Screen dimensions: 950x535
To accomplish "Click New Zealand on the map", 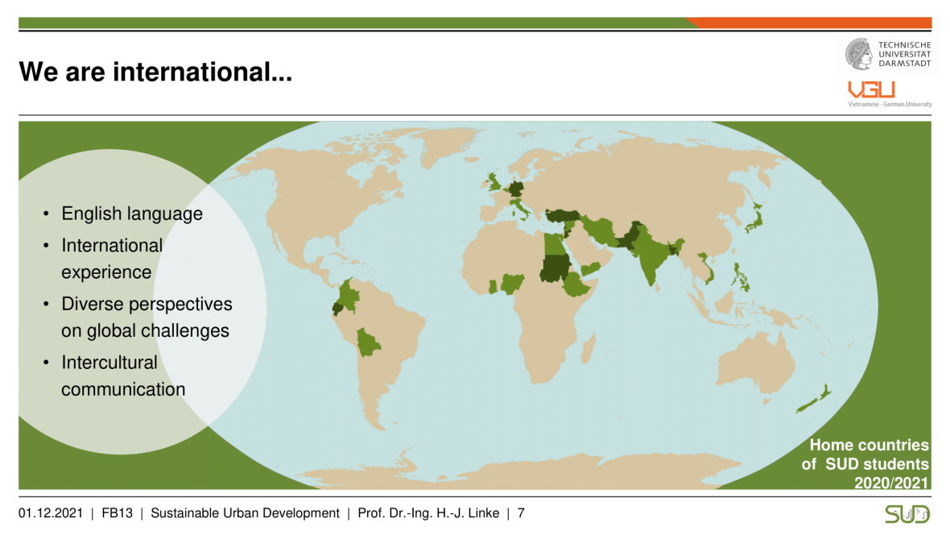I will [815, 399].
